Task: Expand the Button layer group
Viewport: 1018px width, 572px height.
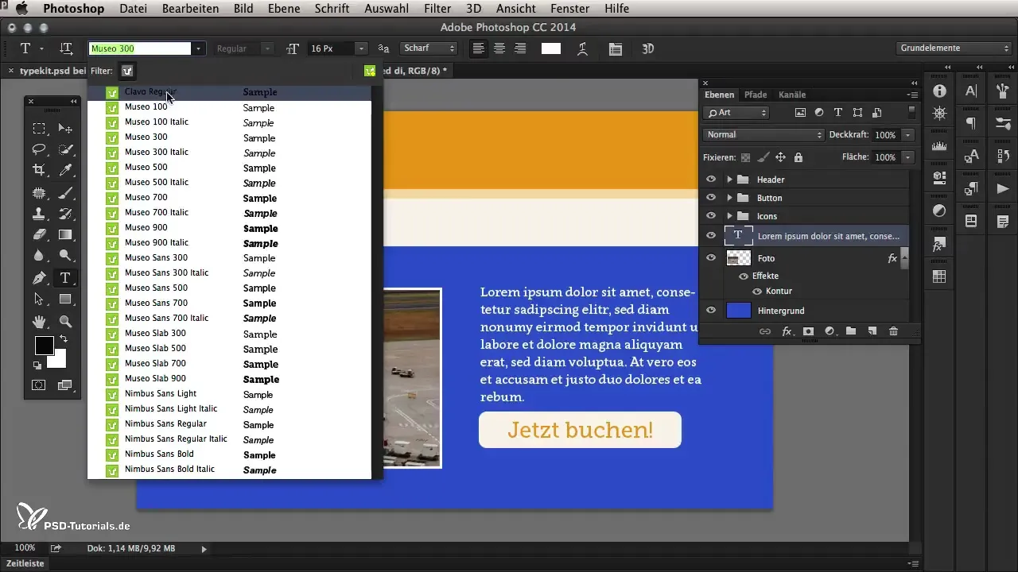Action: click(729, 198)
